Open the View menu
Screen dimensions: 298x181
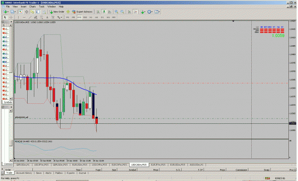point(15,7)
